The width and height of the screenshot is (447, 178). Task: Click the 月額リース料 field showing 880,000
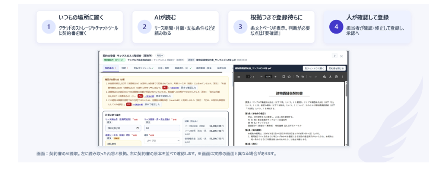[123, 144]
